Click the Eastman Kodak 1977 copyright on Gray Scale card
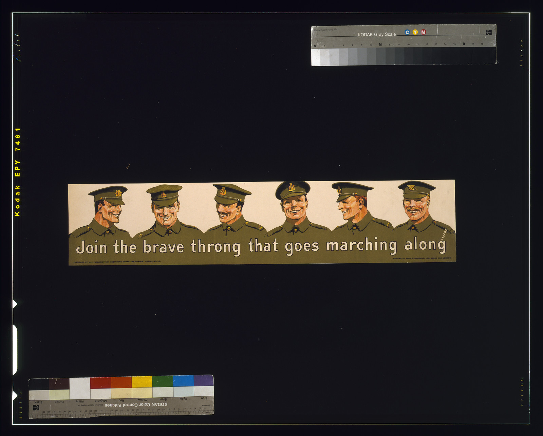This screenshot has height=436, width=543. (x=325, y=30)
